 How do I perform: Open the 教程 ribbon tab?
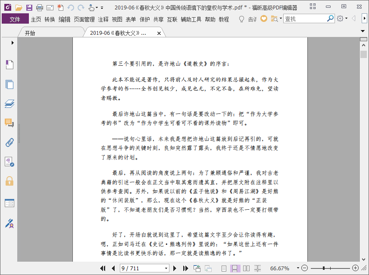click(x=224, y=19)
